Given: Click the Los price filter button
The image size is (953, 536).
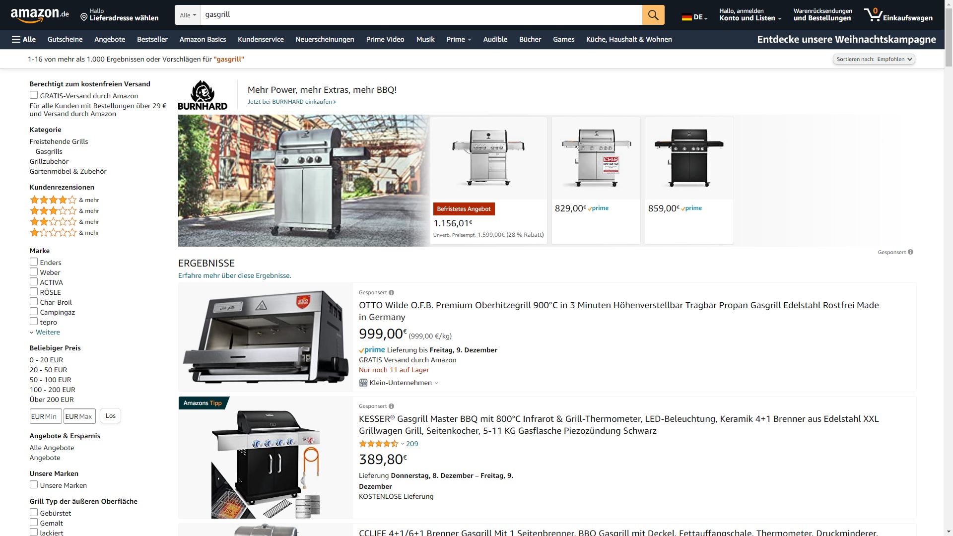Looking at the screenshot, I should (111, 416).
